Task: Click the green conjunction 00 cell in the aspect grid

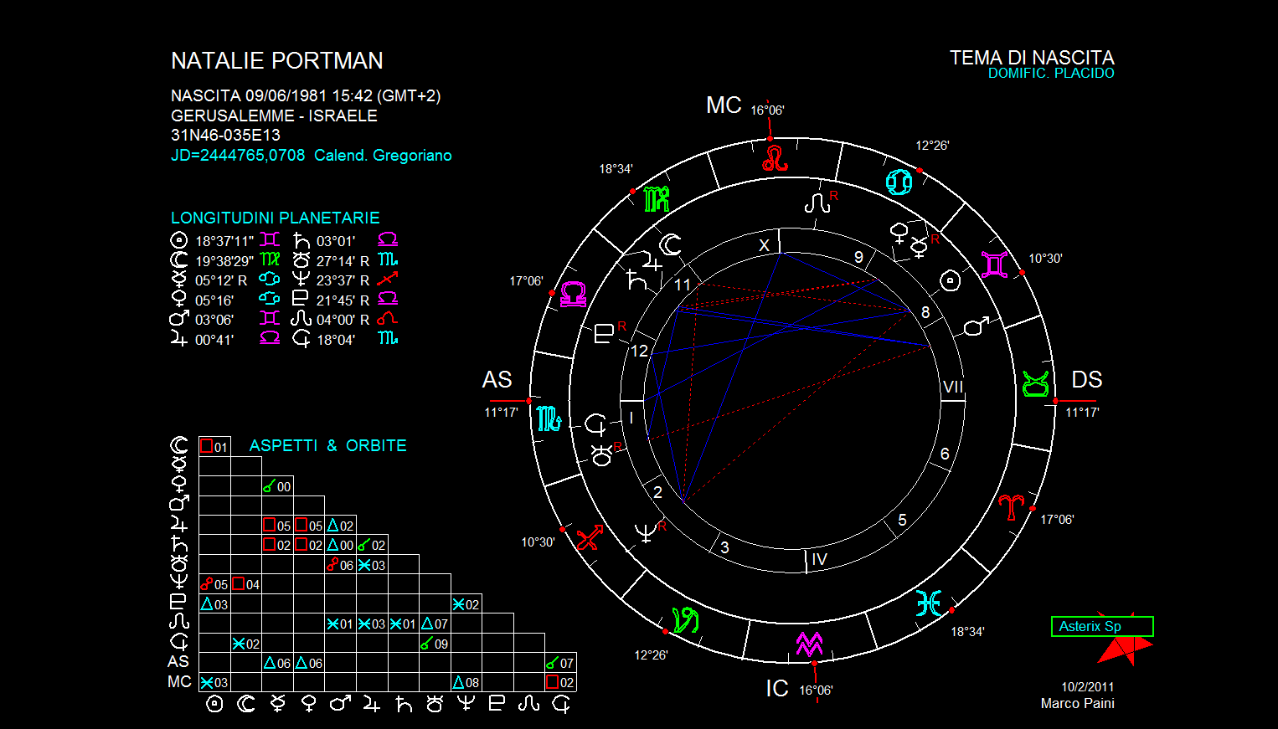Action: click(277, 486)
